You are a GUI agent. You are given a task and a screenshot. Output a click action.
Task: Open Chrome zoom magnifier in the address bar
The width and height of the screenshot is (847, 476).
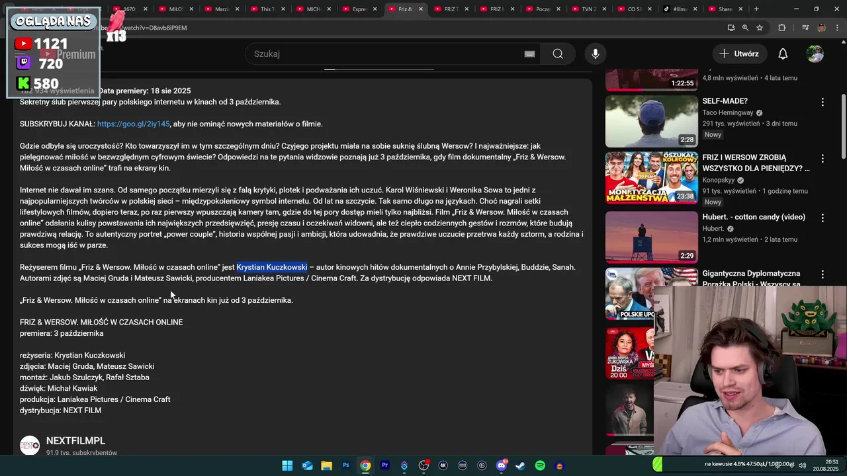coord(745,28)
